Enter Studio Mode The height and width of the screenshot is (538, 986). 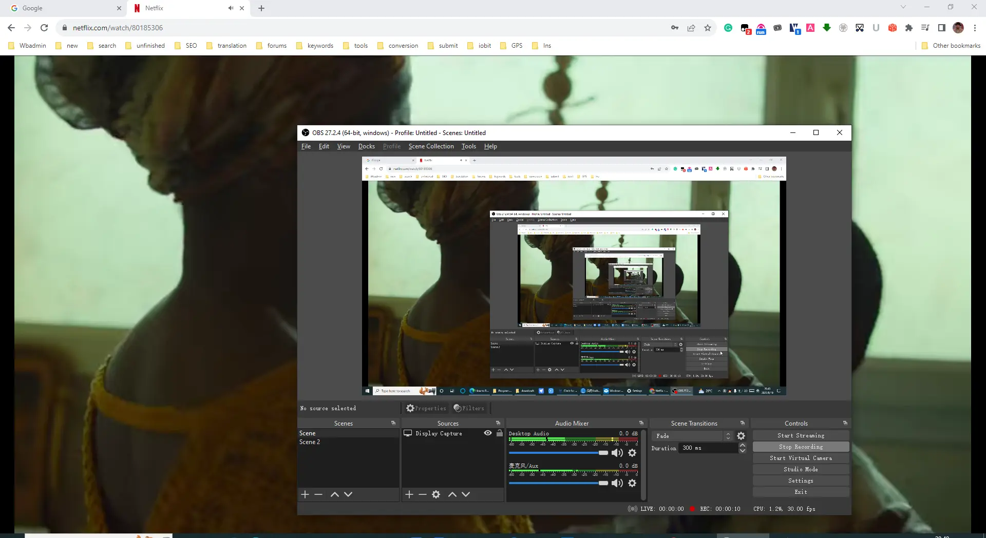point(801,469)
